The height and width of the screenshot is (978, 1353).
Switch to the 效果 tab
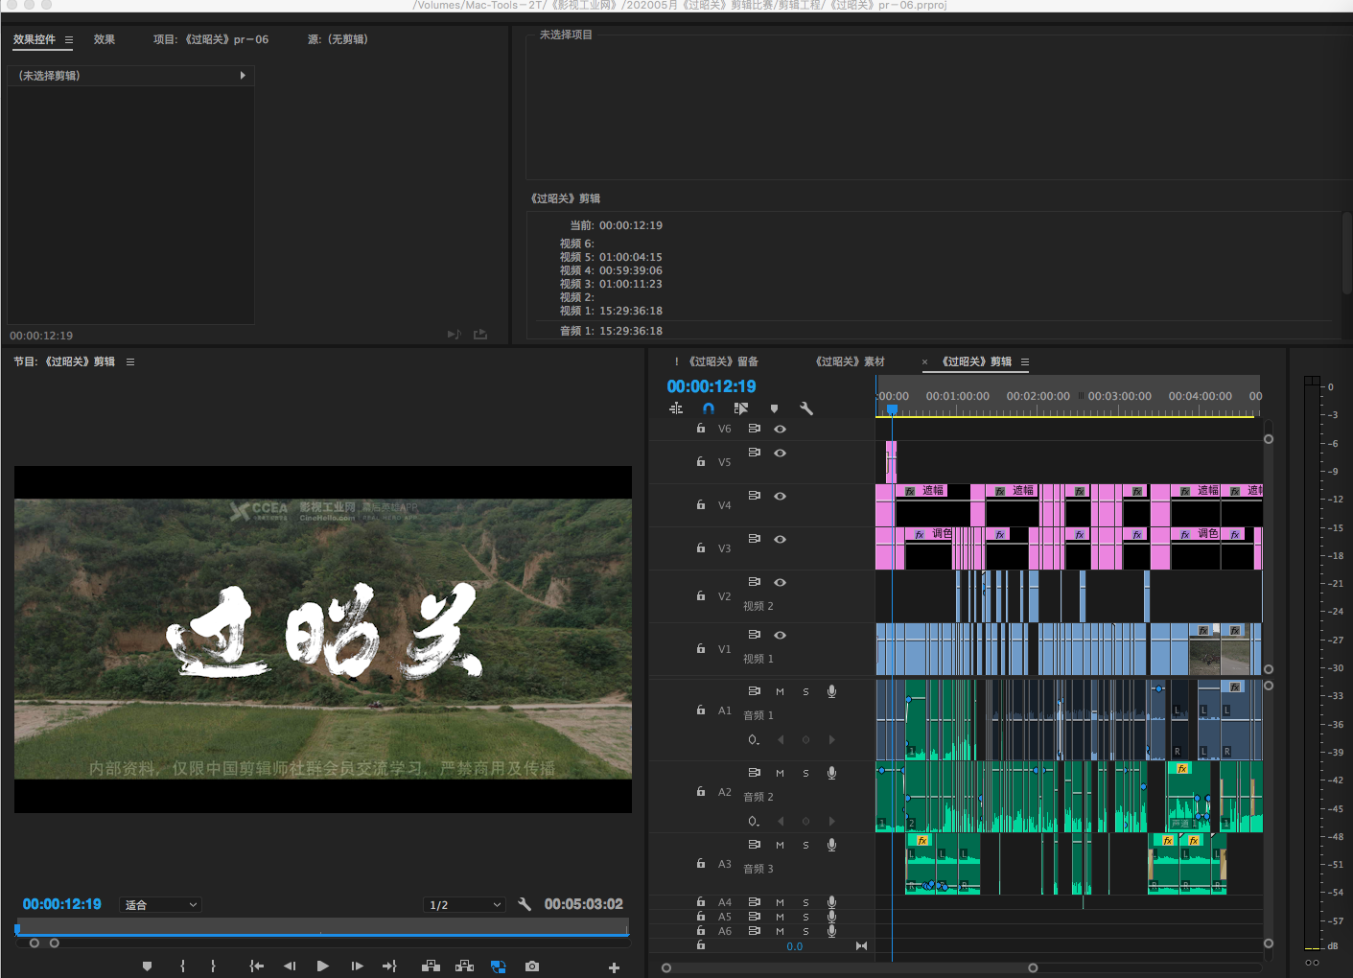point(105,39)
